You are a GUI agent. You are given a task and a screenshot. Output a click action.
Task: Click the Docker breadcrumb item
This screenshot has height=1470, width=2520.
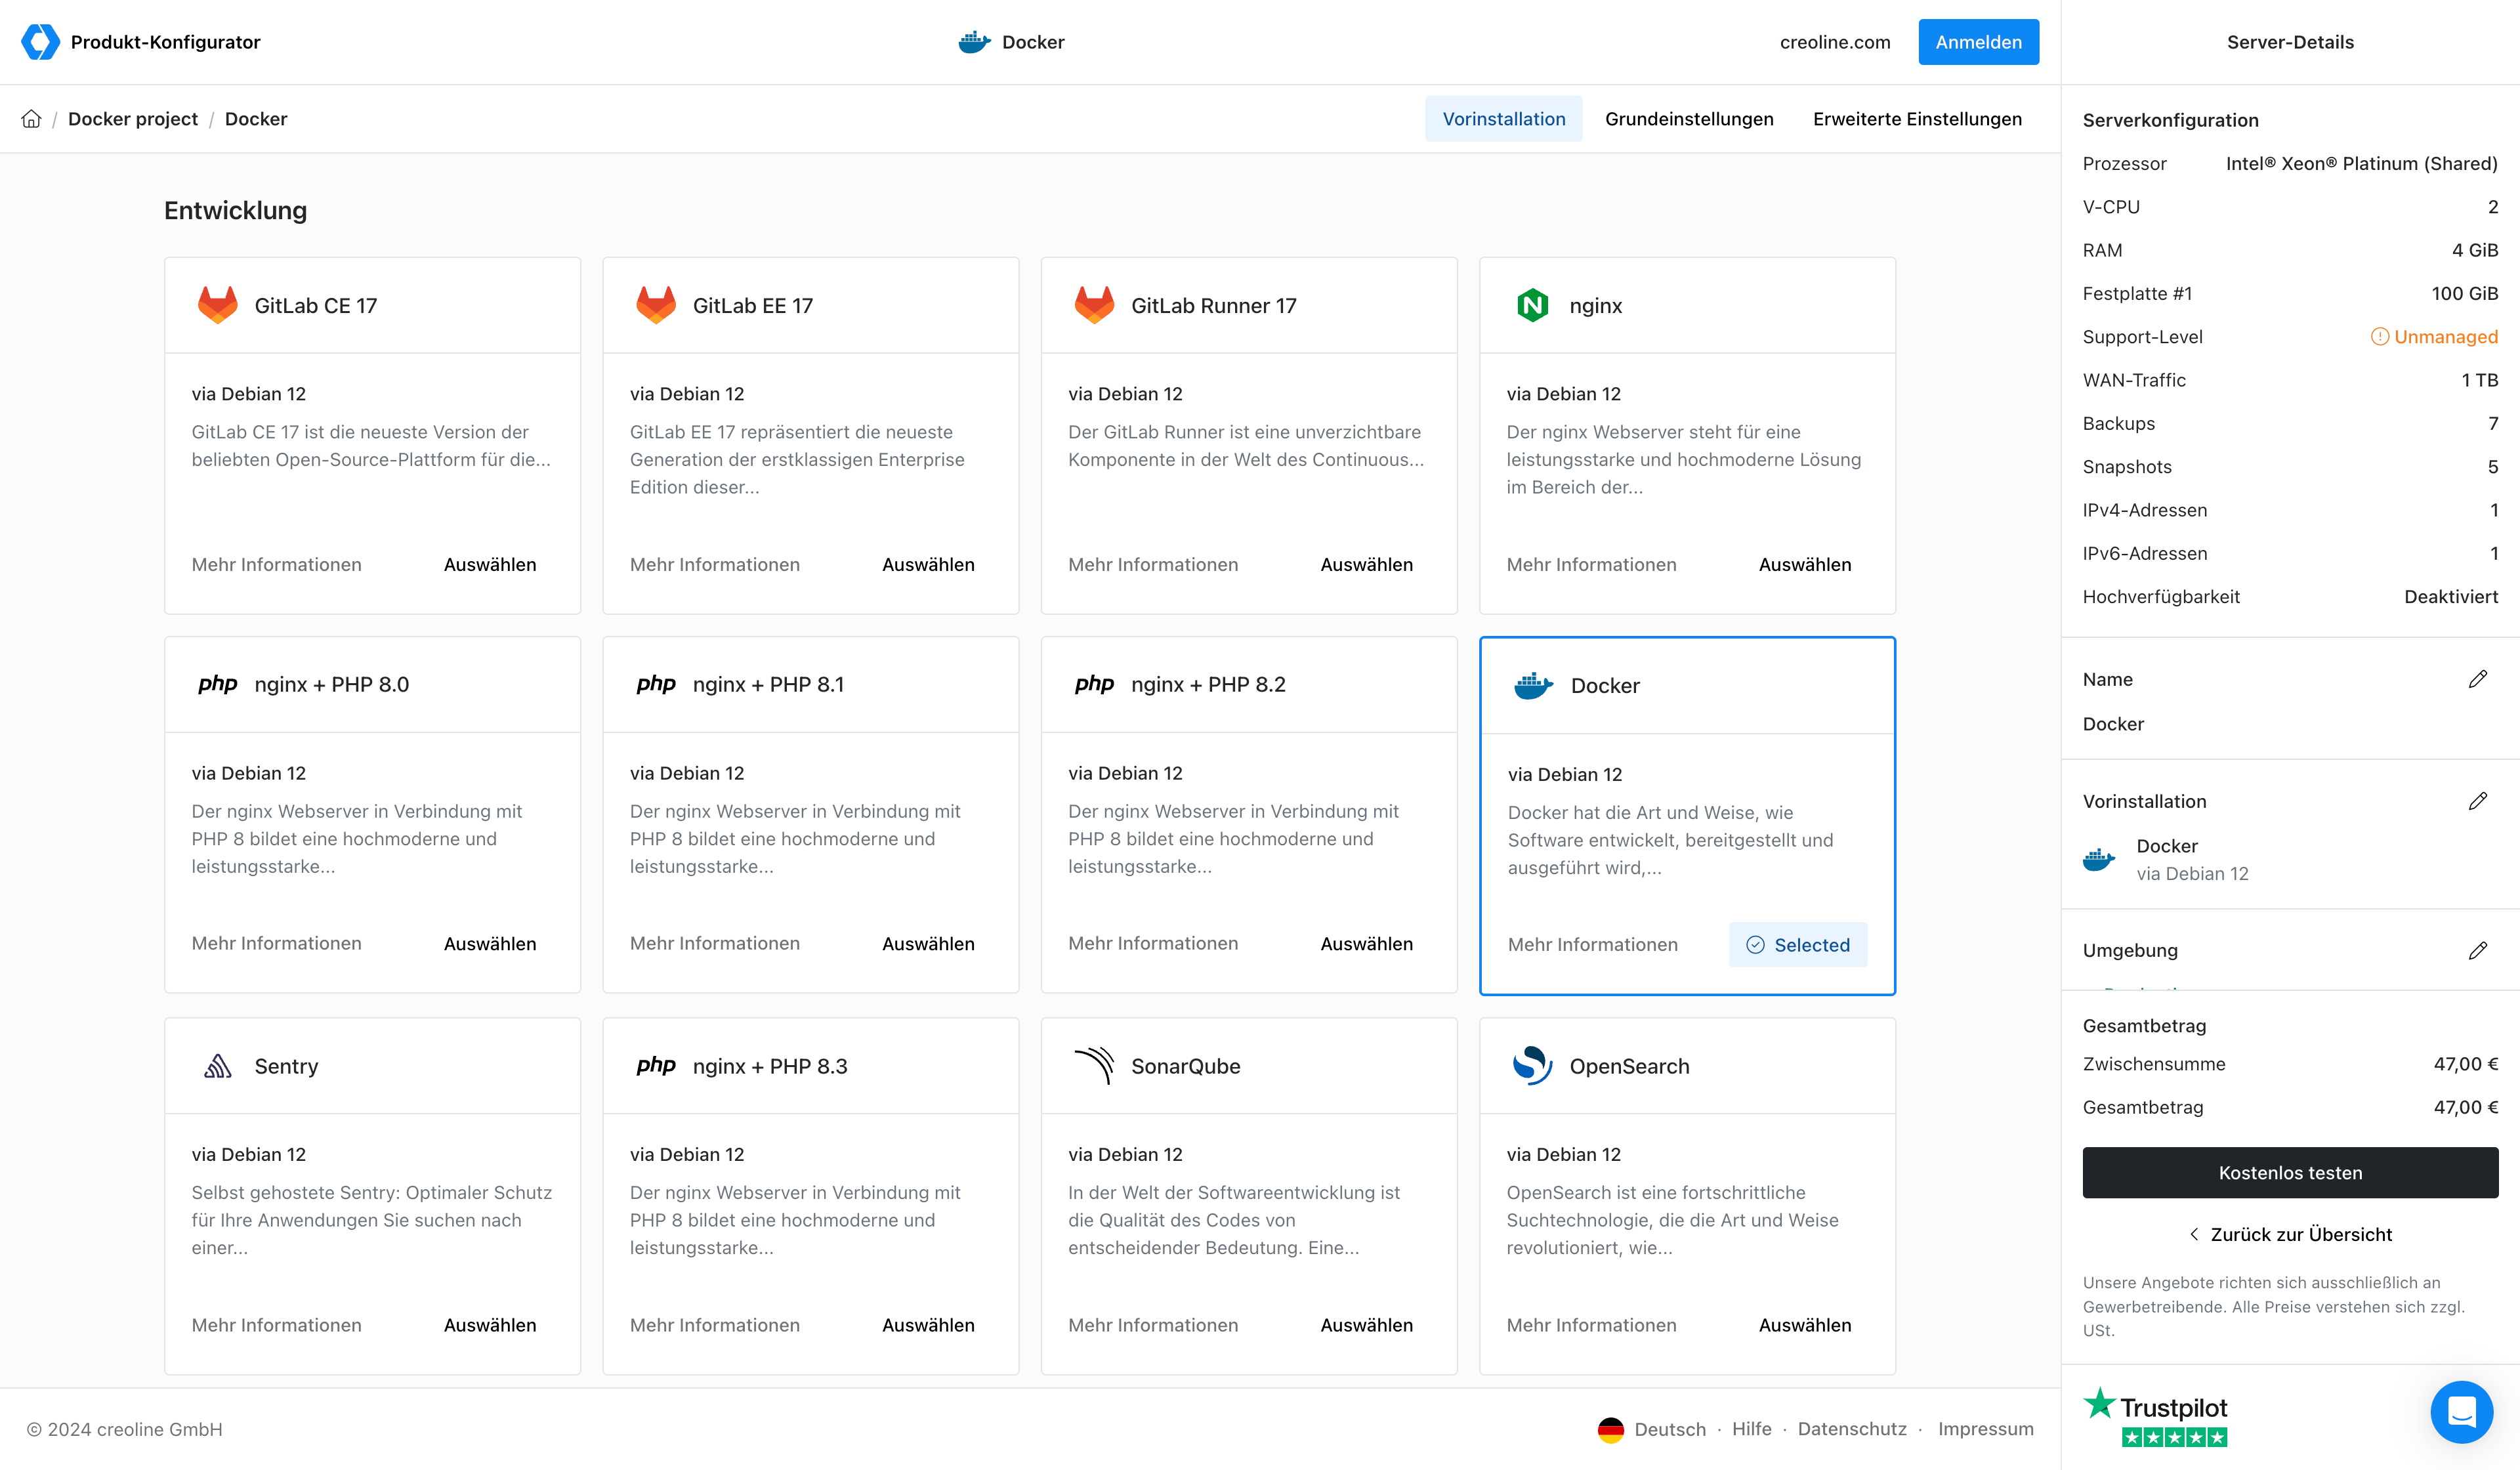click(x=256, y=119)
